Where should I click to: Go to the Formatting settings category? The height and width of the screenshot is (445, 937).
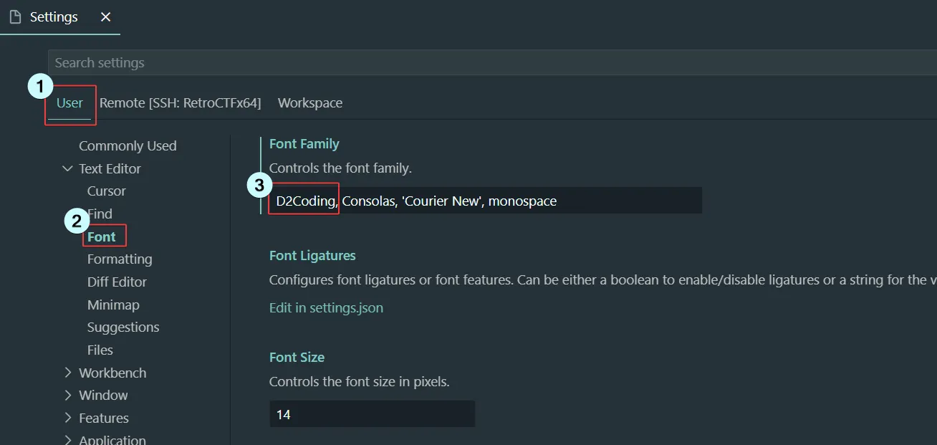[x=120, y=259]
